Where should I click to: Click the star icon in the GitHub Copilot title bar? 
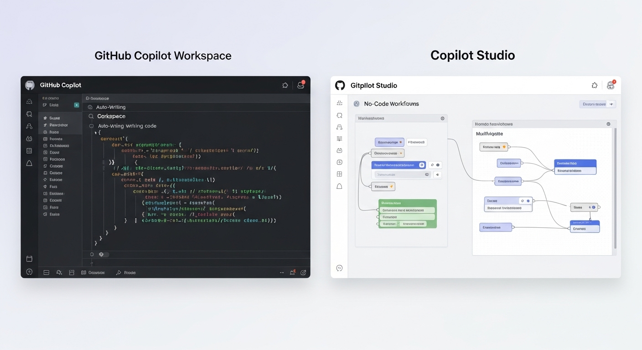click(x=285, y=85)
